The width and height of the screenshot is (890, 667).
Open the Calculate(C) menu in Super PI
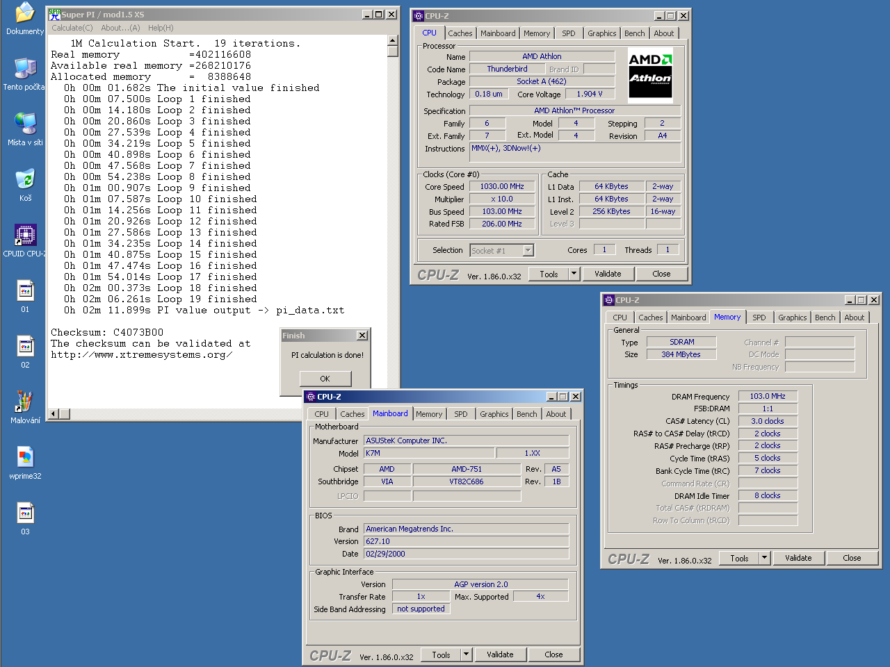[x=72, y=28]
